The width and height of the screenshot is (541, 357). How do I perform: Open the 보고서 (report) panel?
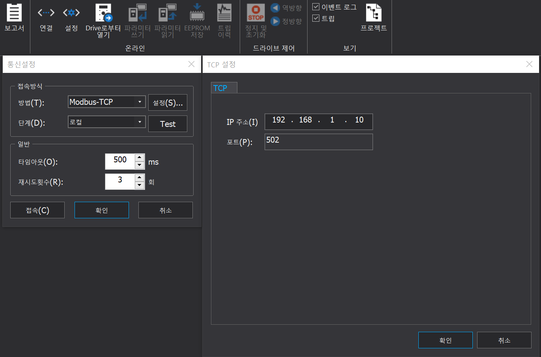click(x=14, y=17)
